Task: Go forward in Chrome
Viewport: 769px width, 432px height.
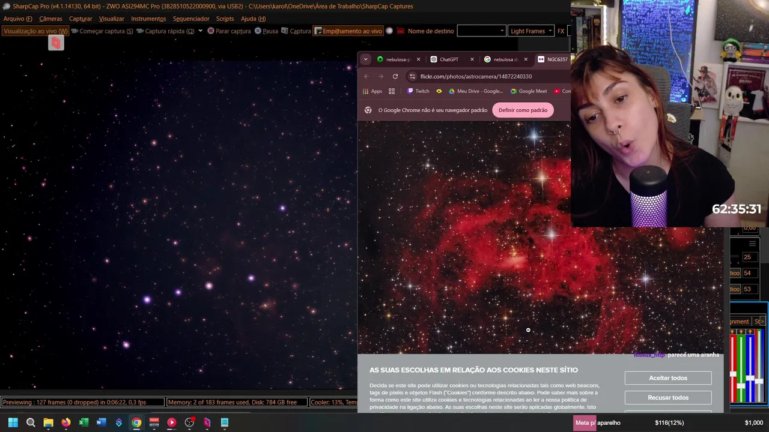Action: pos(381,76)
